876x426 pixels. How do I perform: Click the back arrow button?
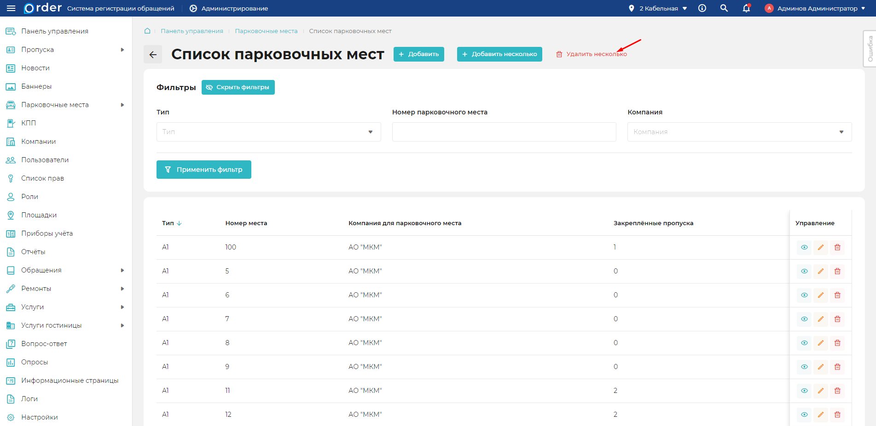(153, 54)
